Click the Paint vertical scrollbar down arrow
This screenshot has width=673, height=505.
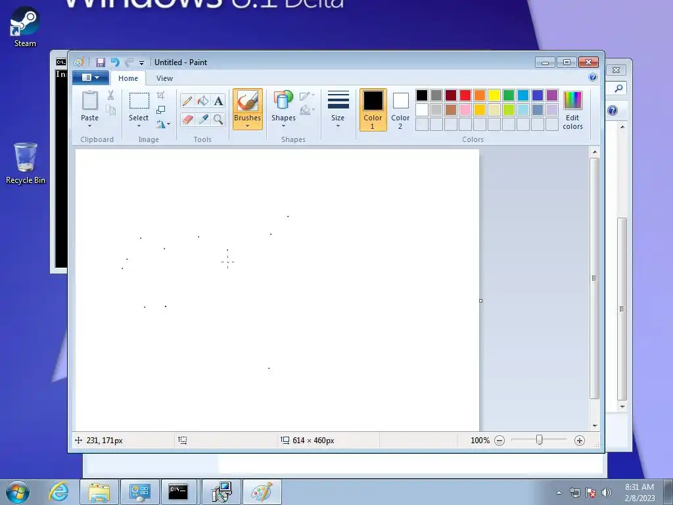click(x=595, y=425)
